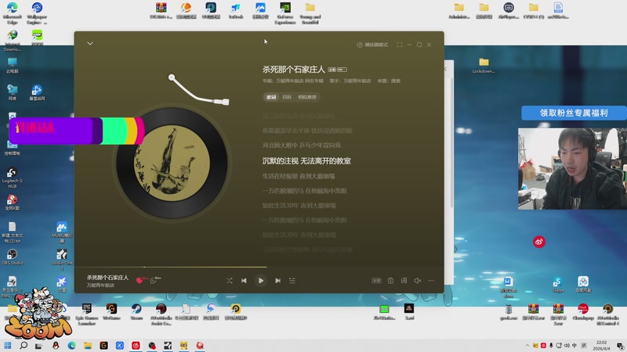
Task: Open the Skype desktop shortcut
Action: pos(558,285)
